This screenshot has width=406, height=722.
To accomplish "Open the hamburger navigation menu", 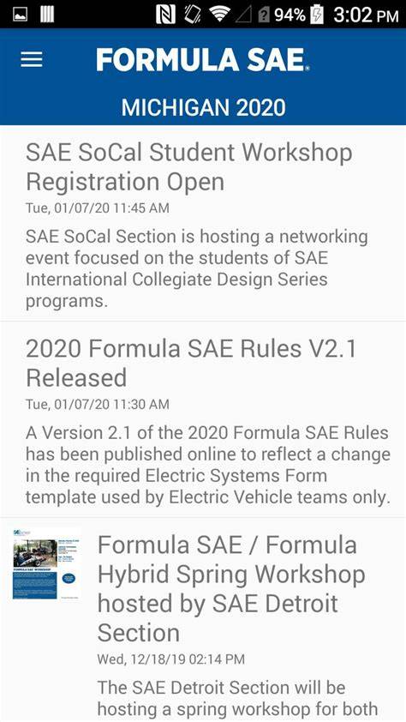I will point(32,59).
